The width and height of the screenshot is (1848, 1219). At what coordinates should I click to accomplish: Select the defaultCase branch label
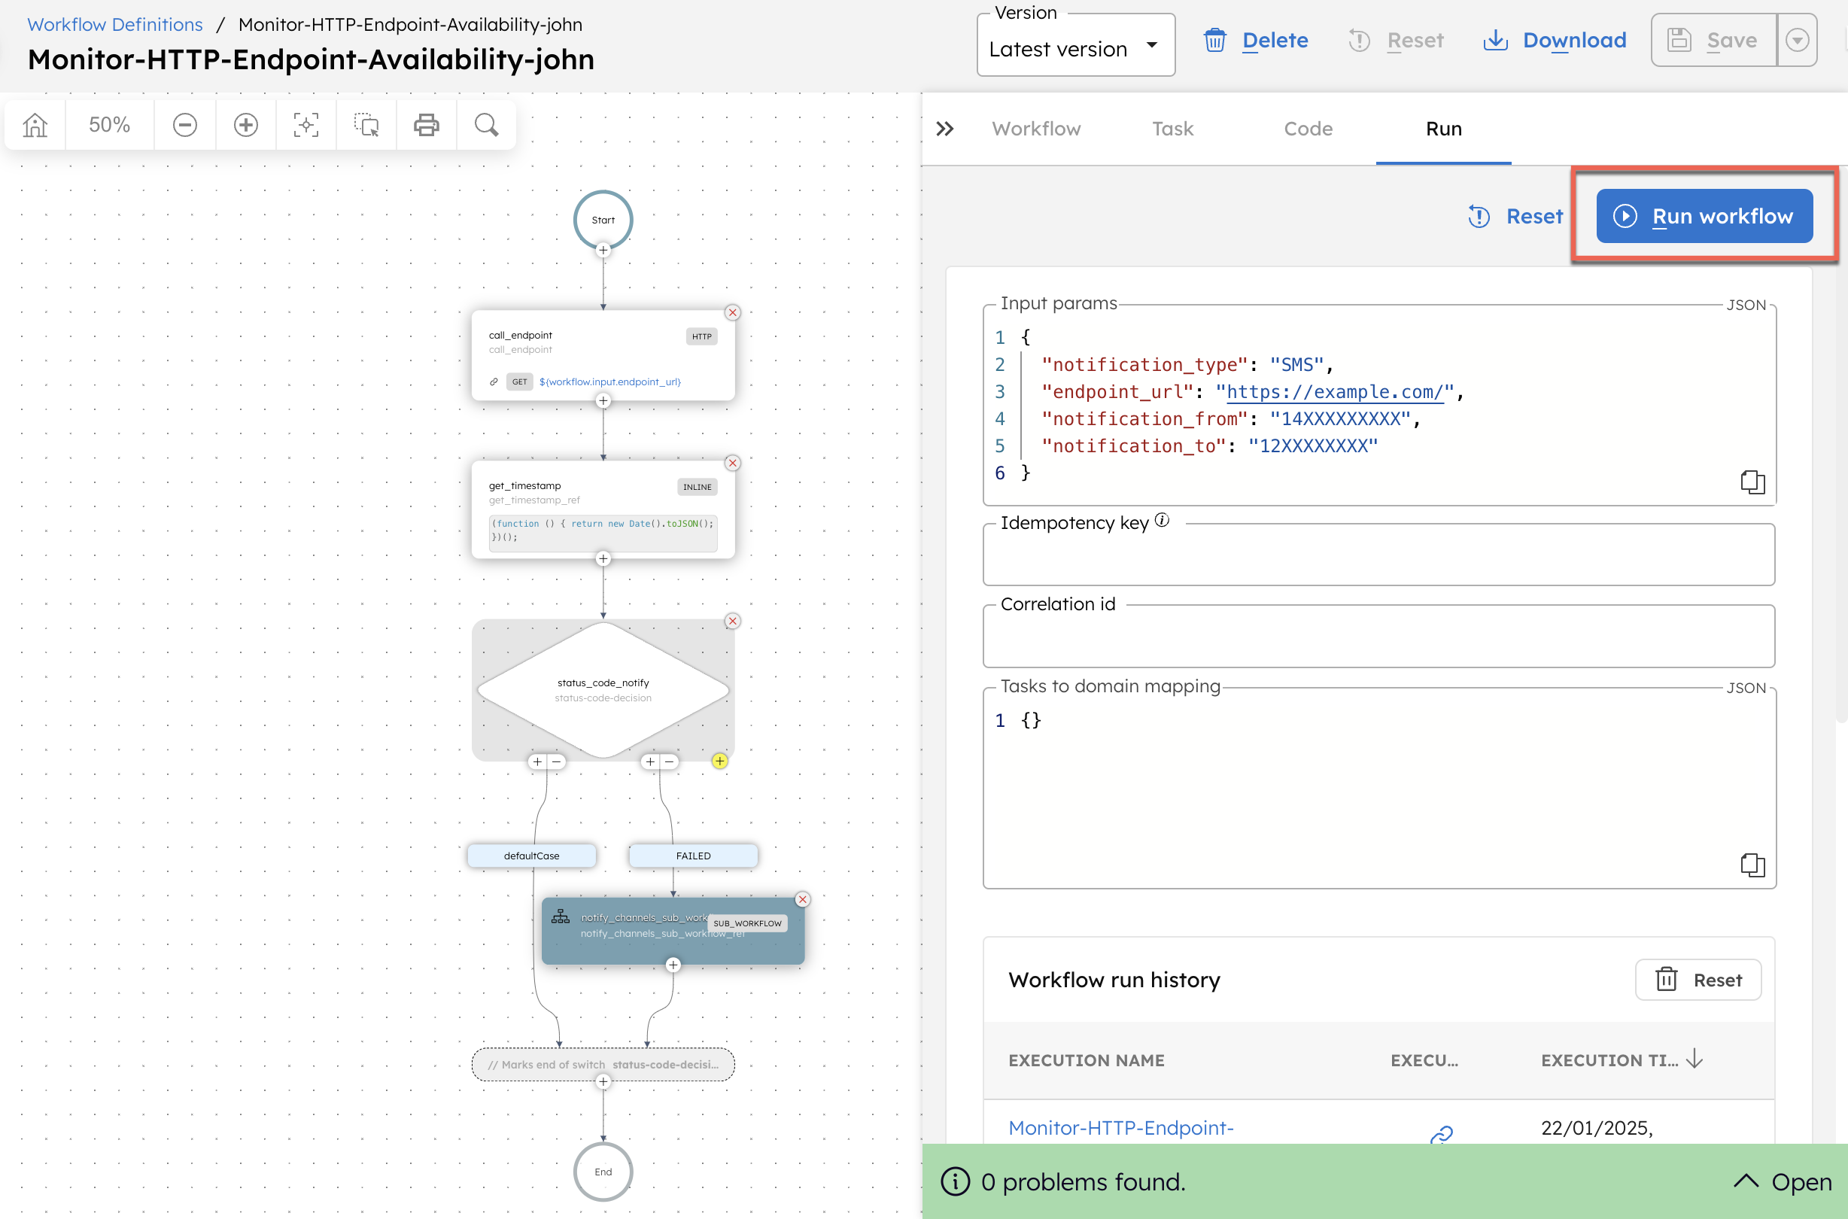click(532, 856)
